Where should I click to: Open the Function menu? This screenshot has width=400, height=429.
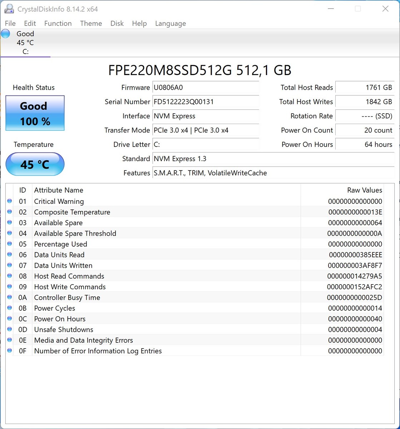click(58, 23)
